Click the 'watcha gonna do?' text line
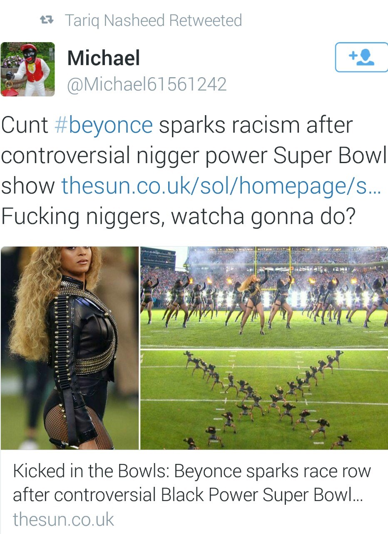Viewport: 388px width, 534px height. point(263,217)
